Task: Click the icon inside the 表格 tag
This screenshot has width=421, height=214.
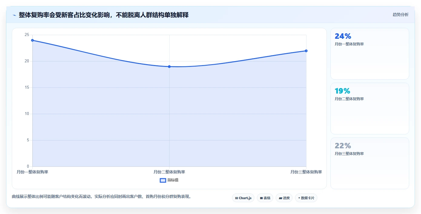Action: click(x=261, y=198)
